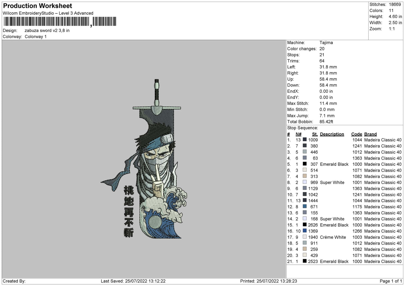Click the "N#" column header
The height and width of the screenshot is (286, 405).
point(298,134)
